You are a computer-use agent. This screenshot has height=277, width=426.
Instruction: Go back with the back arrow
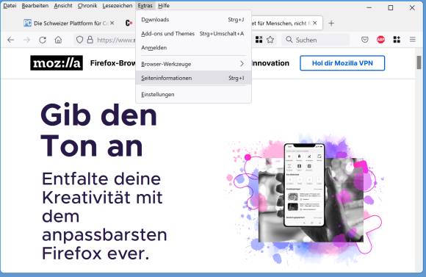[x=11, y=40]
